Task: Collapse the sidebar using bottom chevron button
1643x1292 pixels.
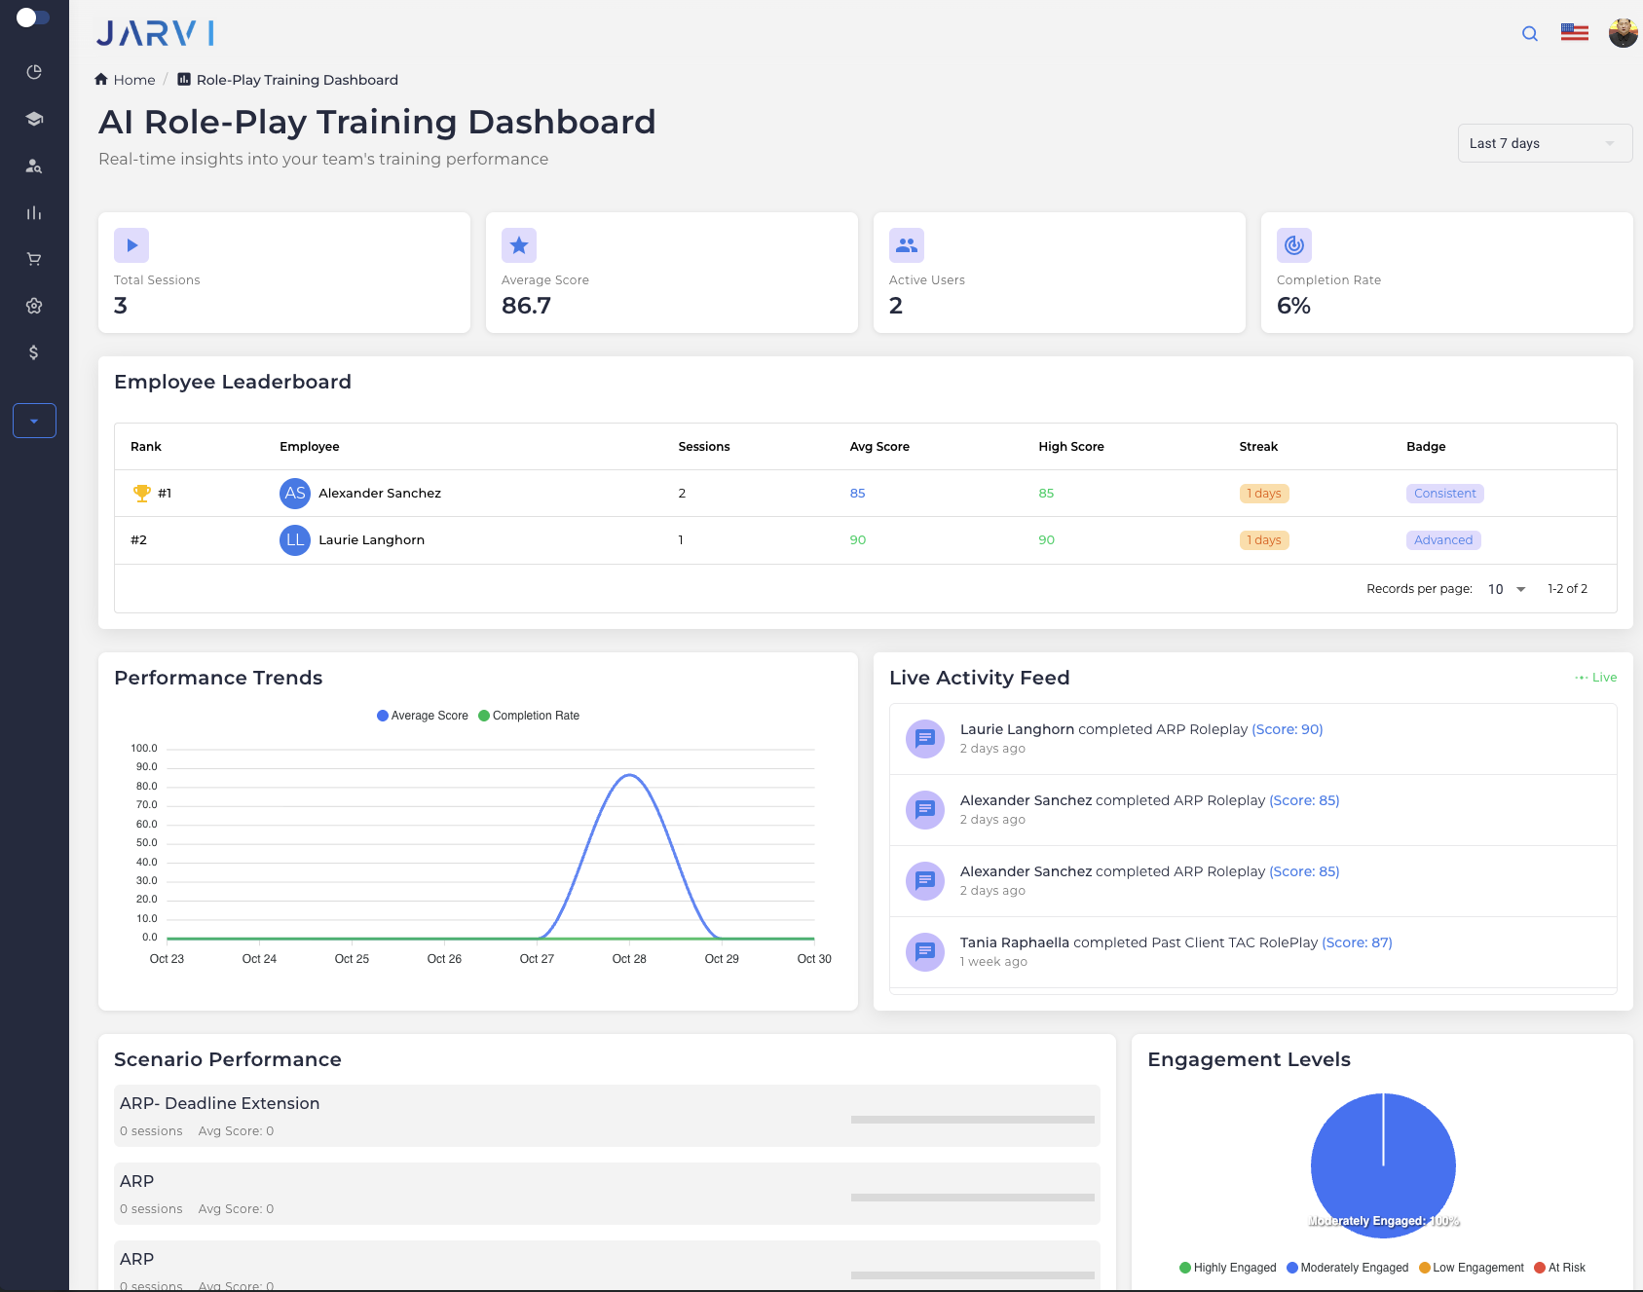Action: pyautogui.click(x=34, y=421)
